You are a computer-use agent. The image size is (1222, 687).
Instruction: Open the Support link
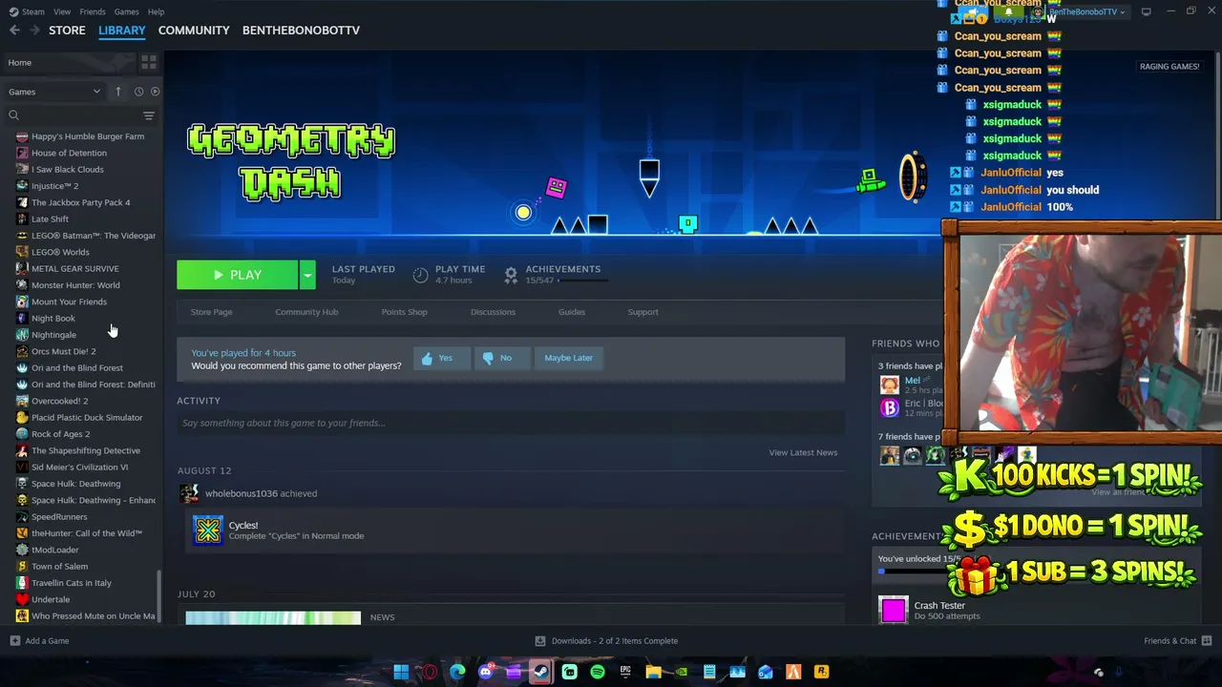(643, 312)
